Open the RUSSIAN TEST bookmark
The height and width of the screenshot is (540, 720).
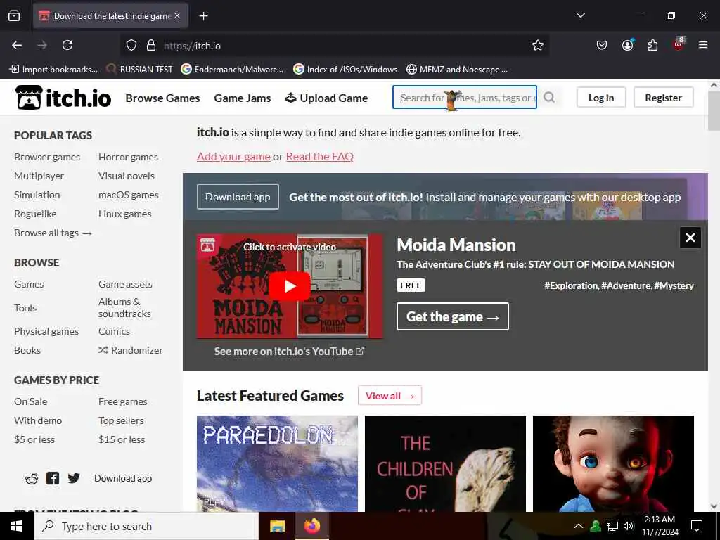click(x=139, y=70)
